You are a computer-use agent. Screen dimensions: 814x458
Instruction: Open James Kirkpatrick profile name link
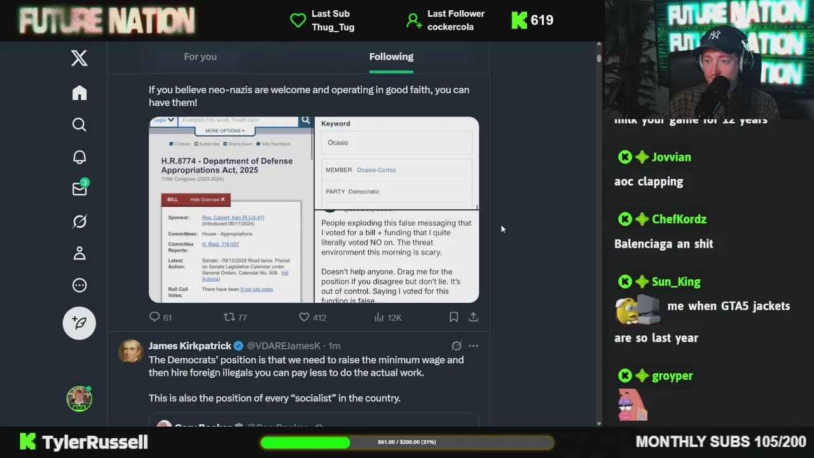(x=190, y=345)
